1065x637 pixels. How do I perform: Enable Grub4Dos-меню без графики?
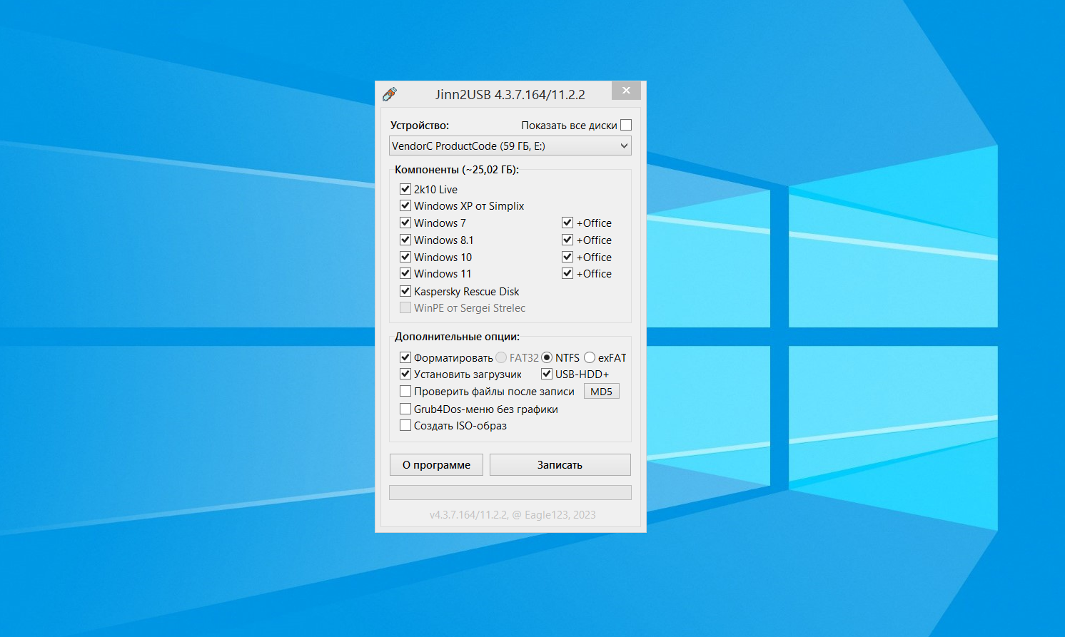[405, 409]
